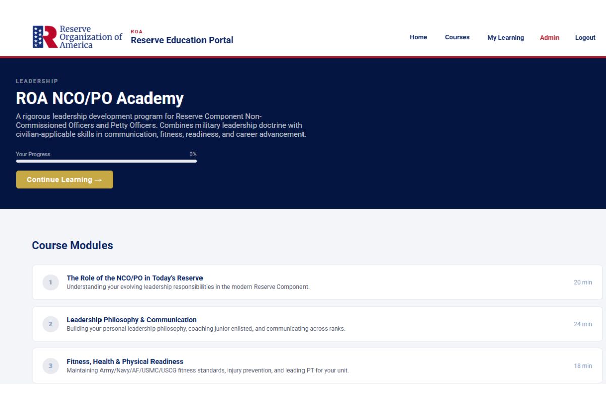Open module The Role of the NCO/PO in Today's Reserve
The image size is (606, 404).
coord(318,282)
